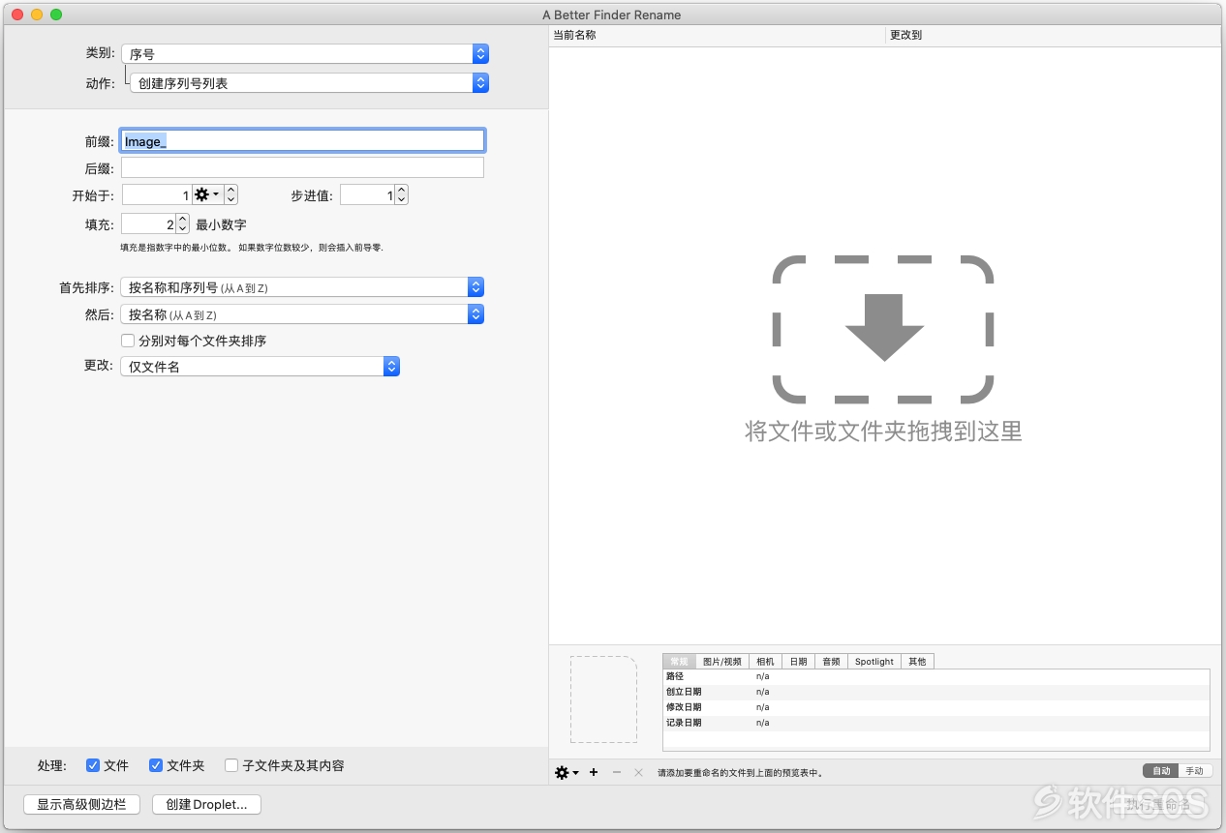Enable 子文件夹及其内容 checkbox
Viewport: 1226px width, 833px height.
(x=231, y=765)
